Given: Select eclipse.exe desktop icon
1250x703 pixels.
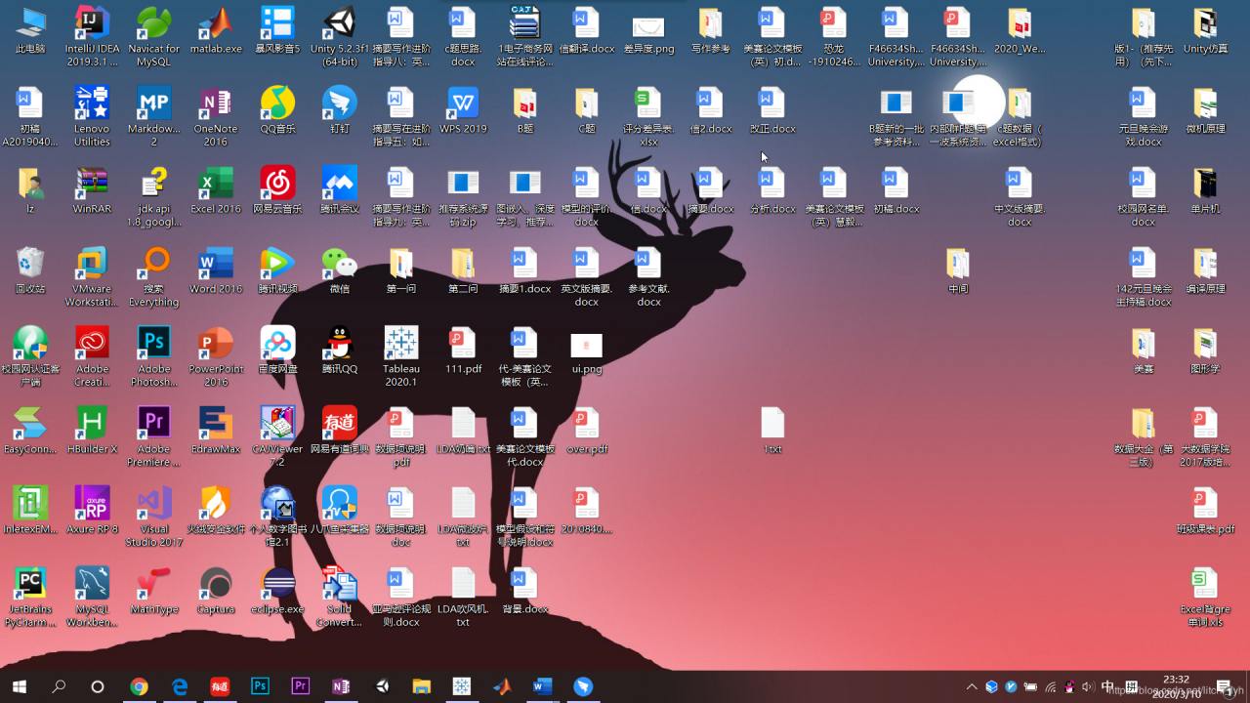Looking at the screenshot, I should (x=278, y=591).
